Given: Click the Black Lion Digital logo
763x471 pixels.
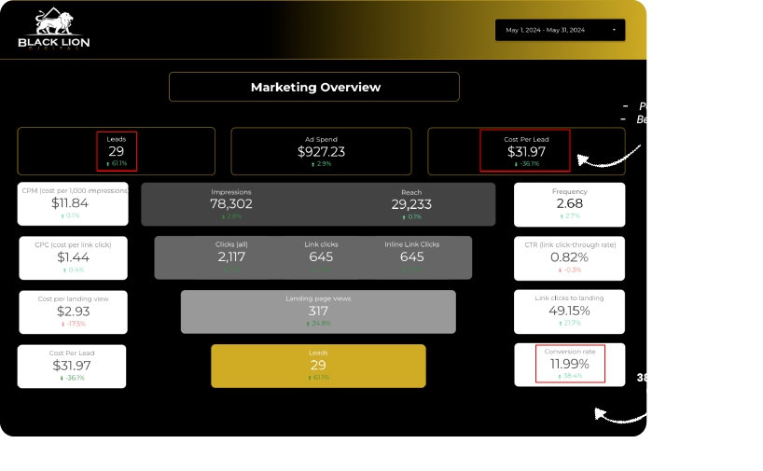Looking at the screenshot, I should (54, 29).
